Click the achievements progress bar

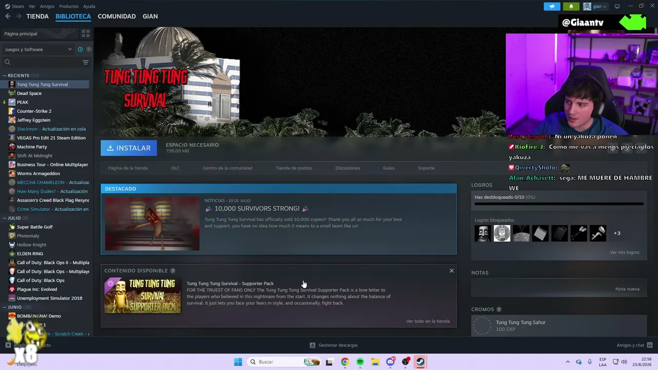pyautogui.click(x=559, y=204)
